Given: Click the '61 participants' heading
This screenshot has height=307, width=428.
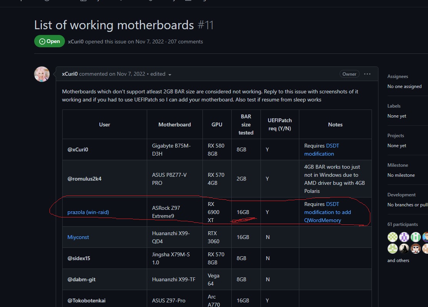Looking at the screenshot, I should (x=403, y=224).
